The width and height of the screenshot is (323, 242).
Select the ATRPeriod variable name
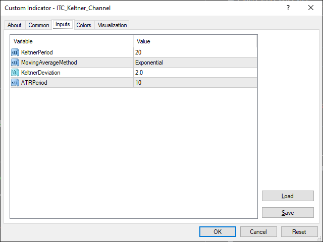coord(34,83)
